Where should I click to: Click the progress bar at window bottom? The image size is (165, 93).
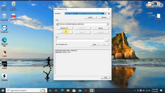coord(77,78)
